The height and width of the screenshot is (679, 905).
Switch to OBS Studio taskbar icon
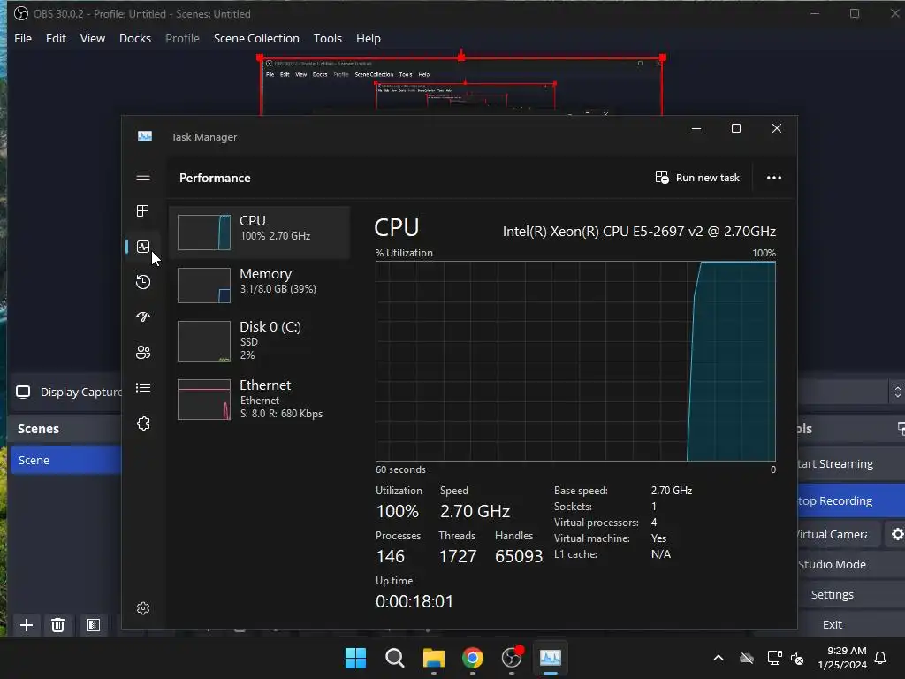[x=512, y=658]
